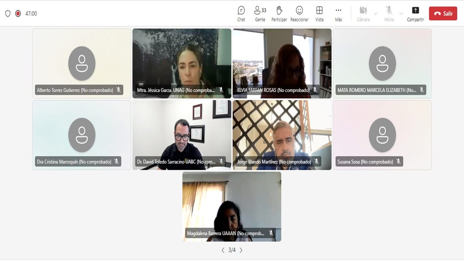The height and width of the screenshot is (262, 464).
Task: Go to the previous participants page arrow
Action: tap(223, 250)
